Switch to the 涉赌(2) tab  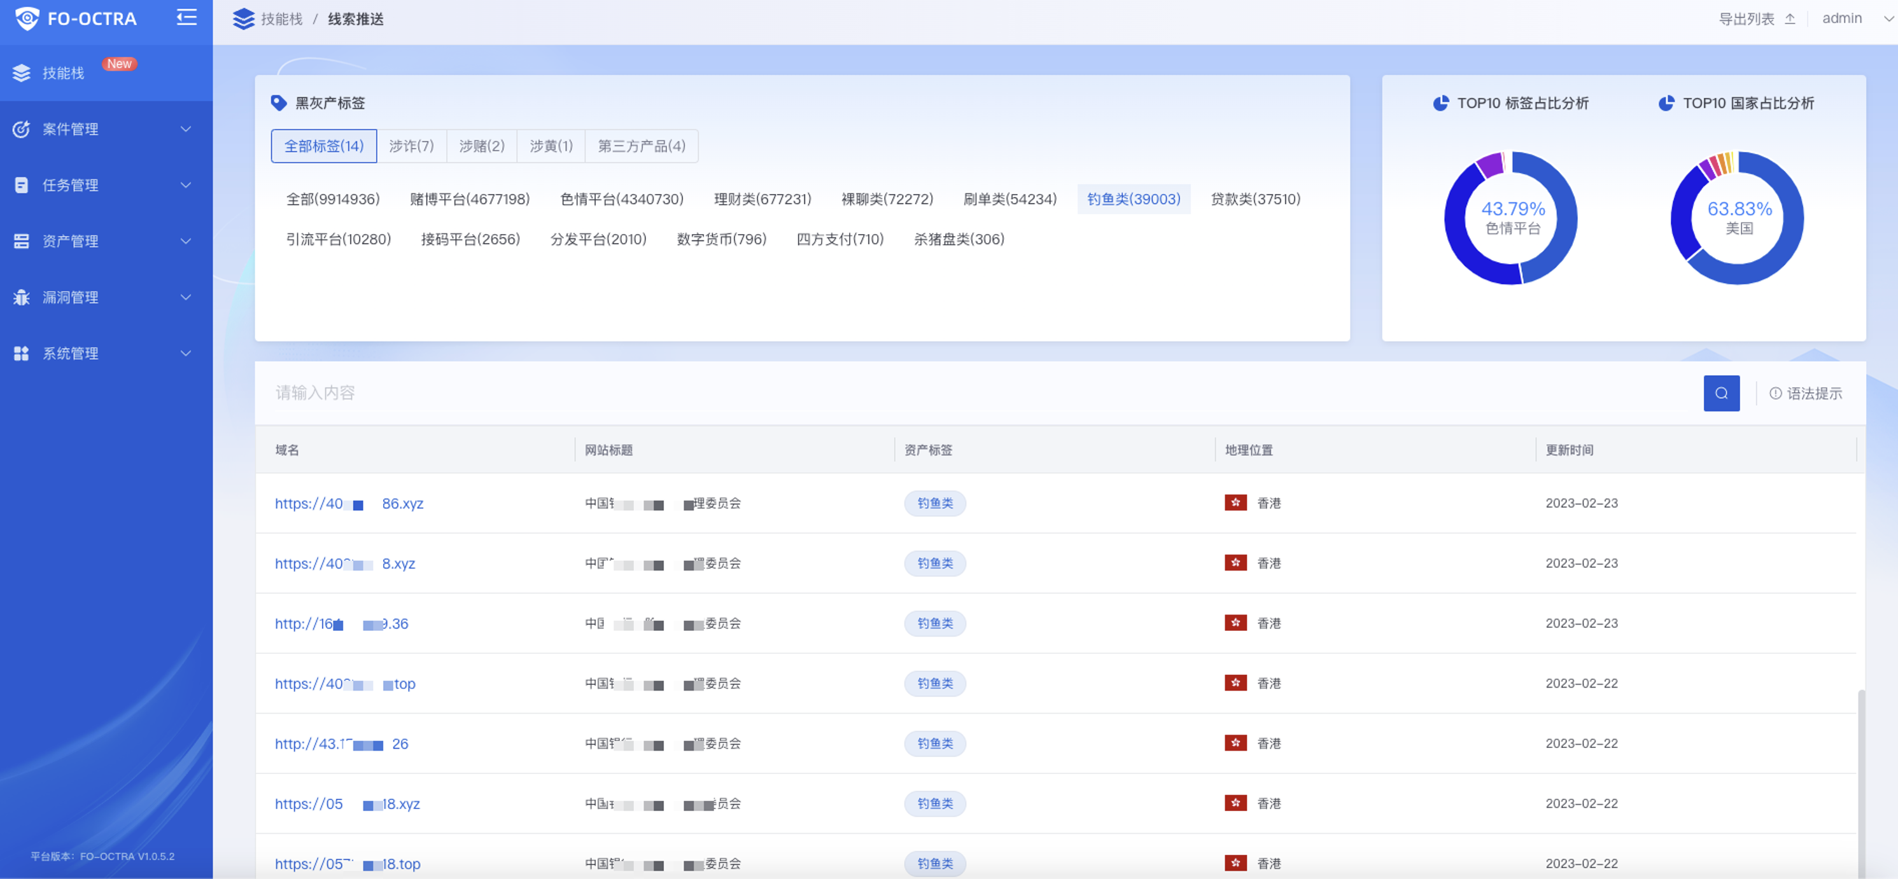coord(482,146)
